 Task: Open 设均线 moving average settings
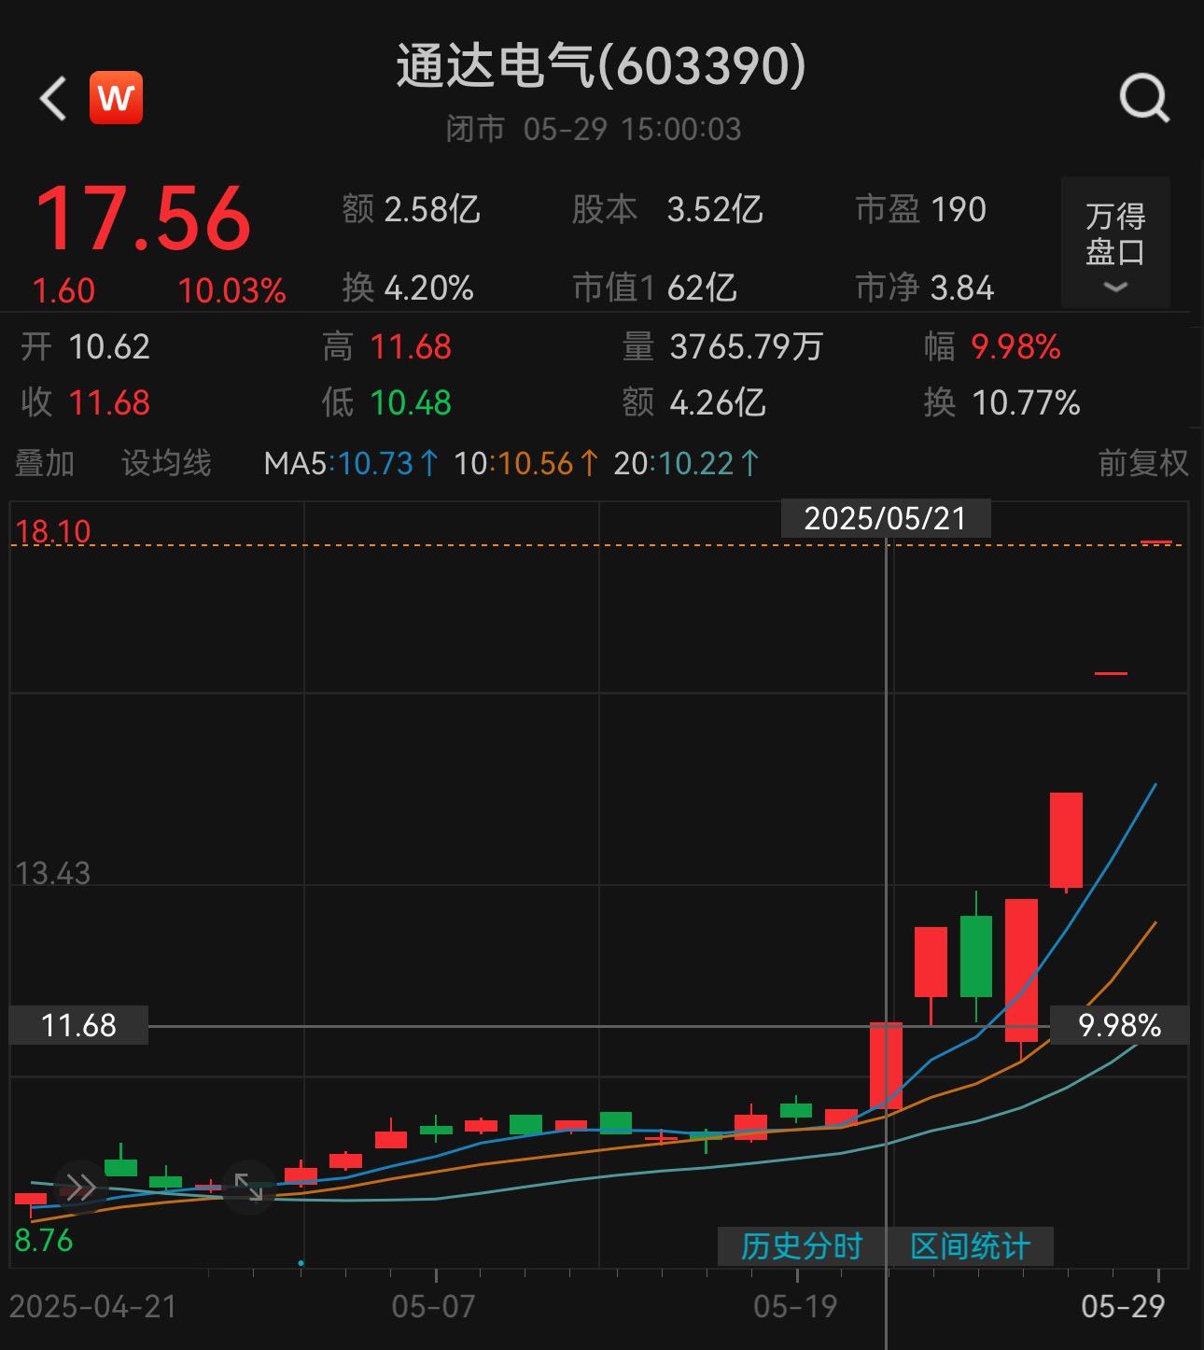166,463
